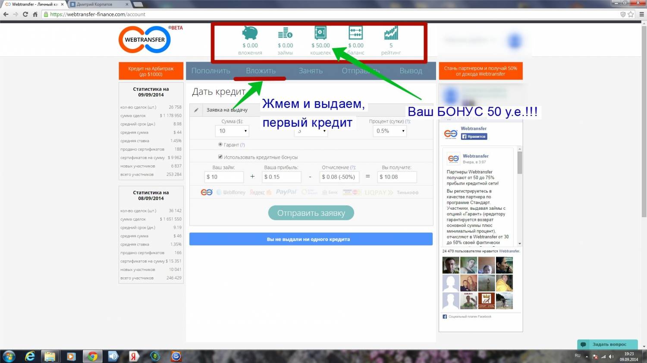Open the Chrome menu hamburger icon
Image resolution: width=647 pixels, height=363 pixels.
(x=641, y=14)
